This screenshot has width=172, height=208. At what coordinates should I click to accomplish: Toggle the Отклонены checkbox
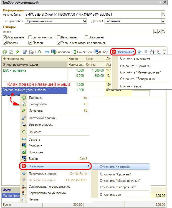pyautogui.click(x=87, y=37)
